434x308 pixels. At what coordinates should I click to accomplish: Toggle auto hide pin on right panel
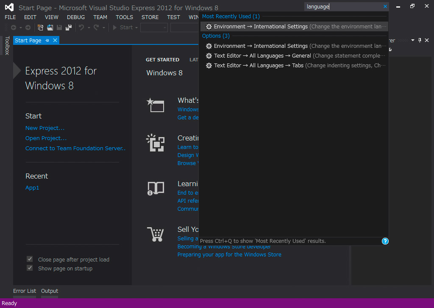coord(420,40)
